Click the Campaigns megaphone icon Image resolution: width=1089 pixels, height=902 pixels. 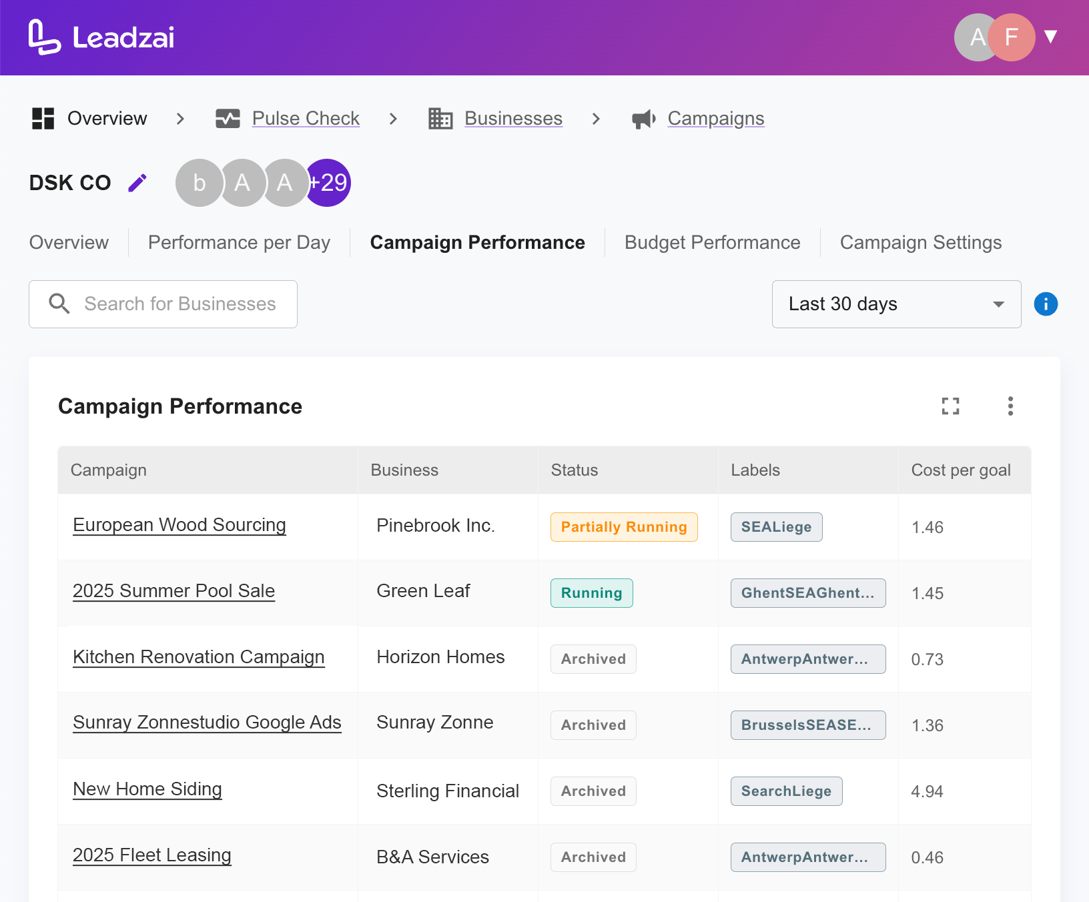(644, 119)
